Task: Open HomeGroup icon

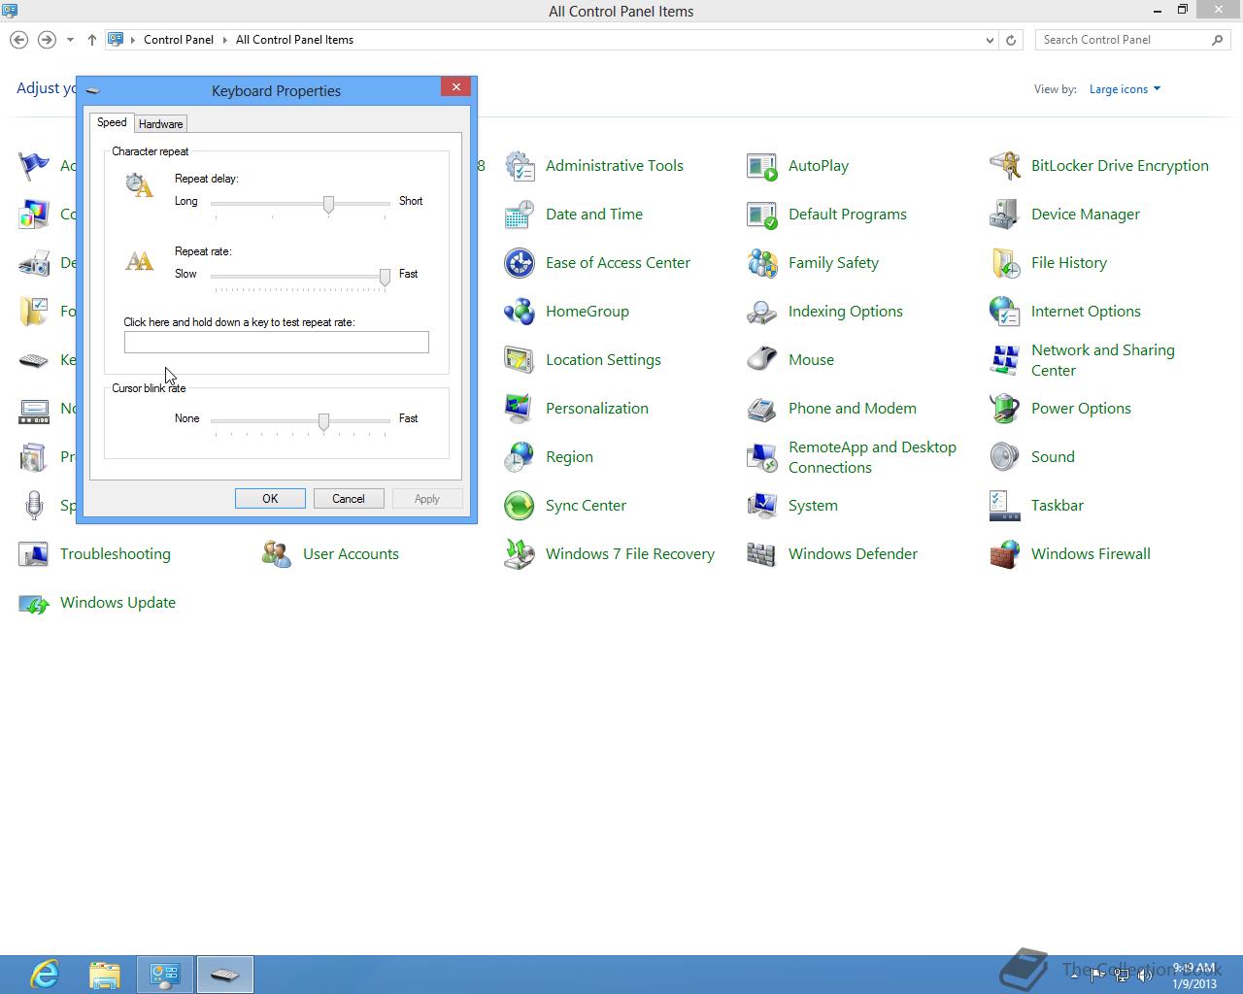Action: coord(520,312)
